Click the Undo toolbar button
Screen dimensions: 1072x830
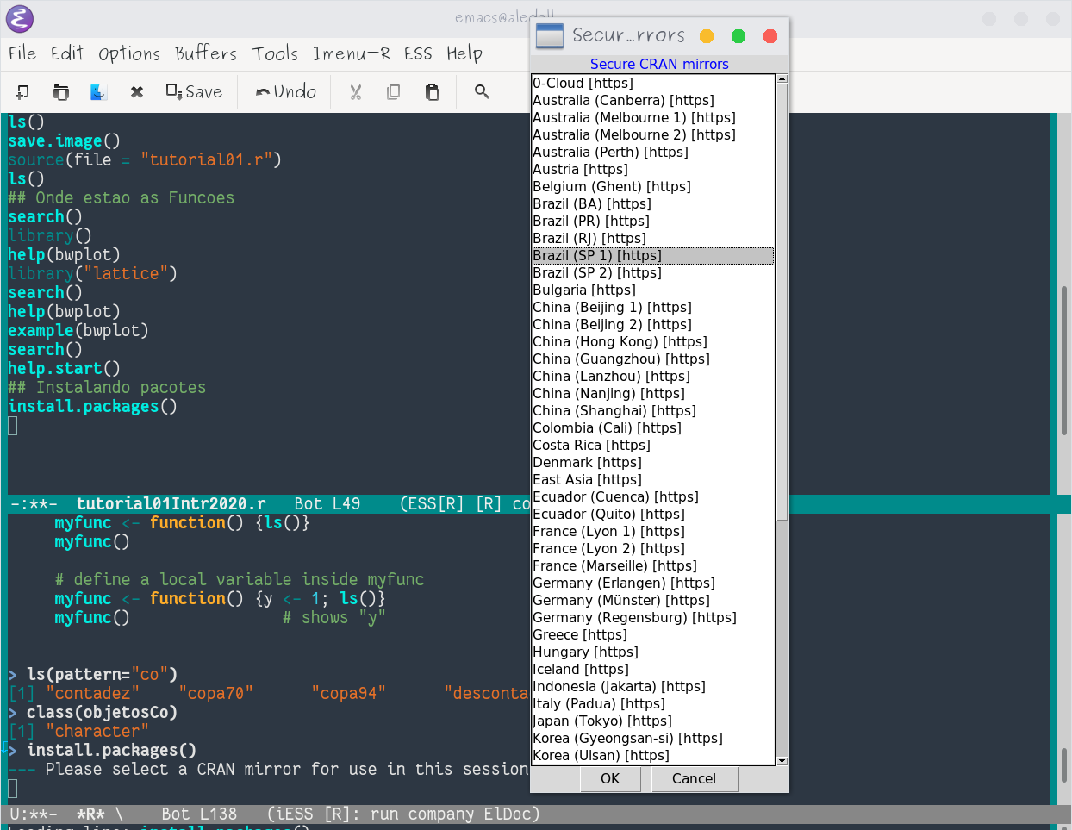tap(286, 91)
